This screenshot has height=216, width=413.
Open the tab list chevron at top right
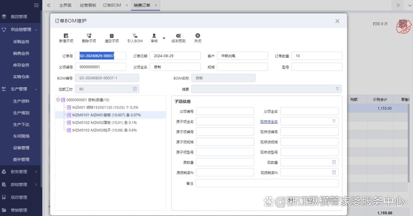[x=410, y=5]
